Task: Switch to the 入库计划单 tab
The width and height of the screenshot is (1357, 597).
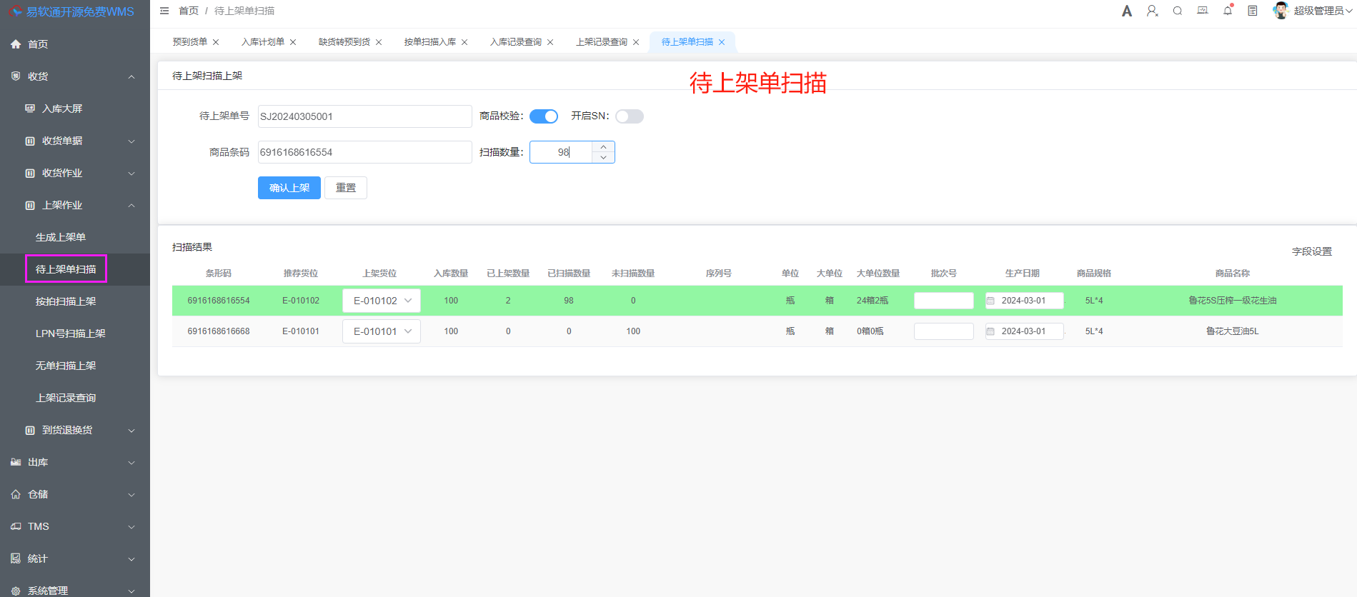Action: pos(263,42)
